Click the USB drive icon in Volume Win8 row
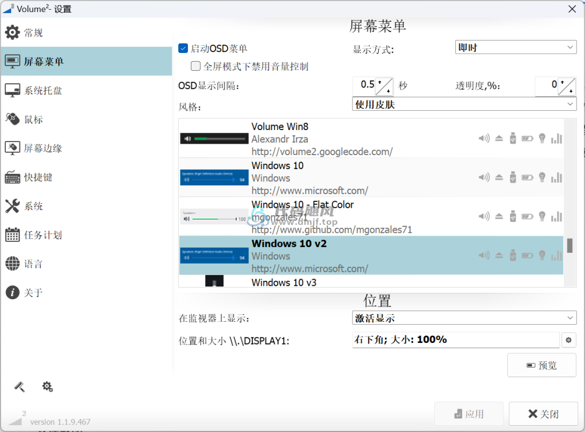Screen dimensions: 585x432 (513, 138)
